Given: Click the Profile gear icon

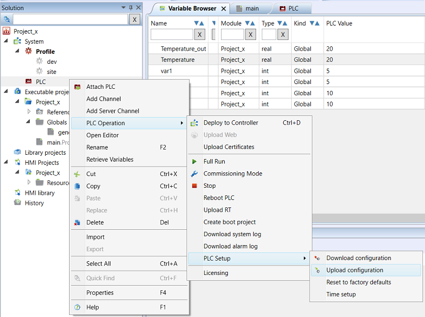Looking at the screenshot, I should click(x=29, y=51).
